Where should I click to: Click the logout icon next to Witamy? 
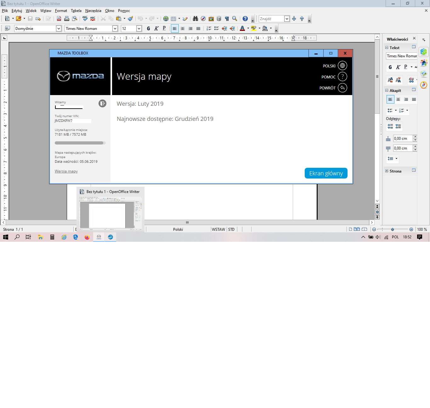(x=102, y=103)
